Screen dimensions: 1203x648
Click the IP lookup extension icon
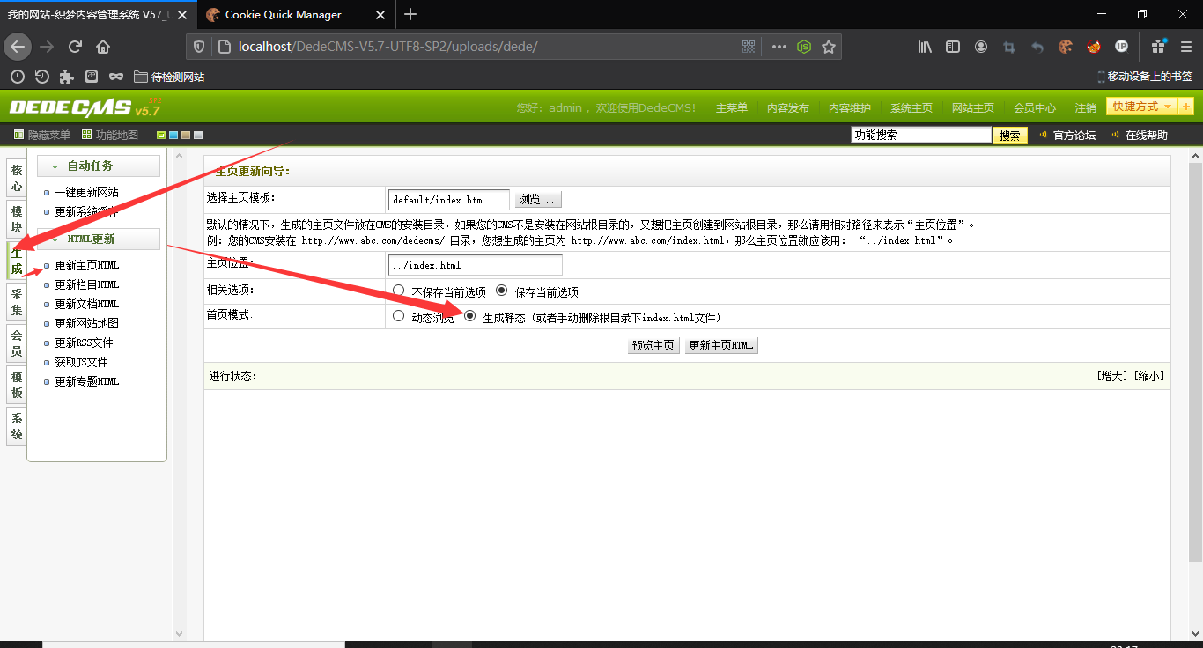1121,47
